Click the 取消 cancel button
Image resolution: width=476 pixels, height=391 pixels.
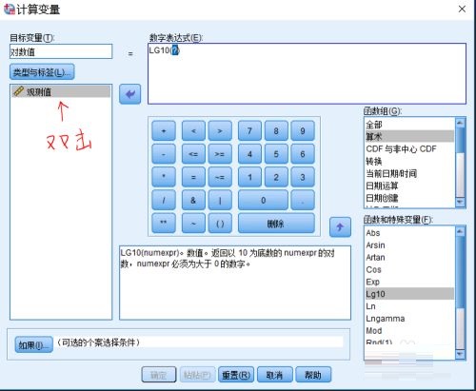click(x=274, y=375)
